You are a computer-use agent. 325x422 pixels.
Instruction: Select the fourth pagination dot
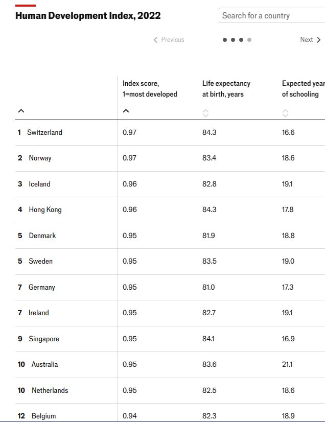[x=249, y=40]
